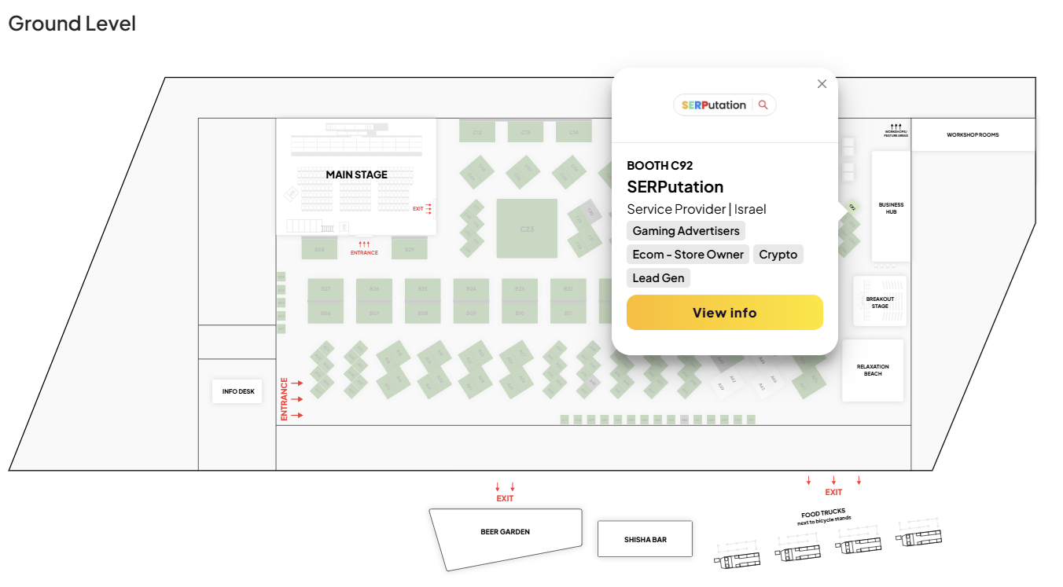Viewport: 1063px width, 587px height.
Task: Open the View info button
Action: (724, 313)
